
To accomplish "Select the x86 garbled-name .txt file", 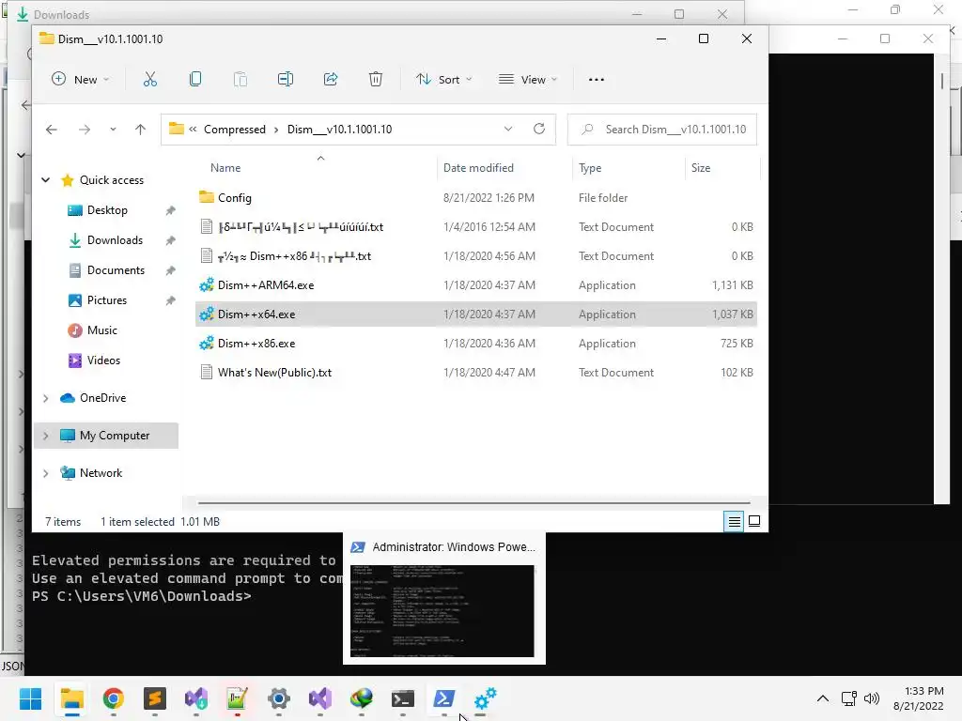I will point(476,255).
